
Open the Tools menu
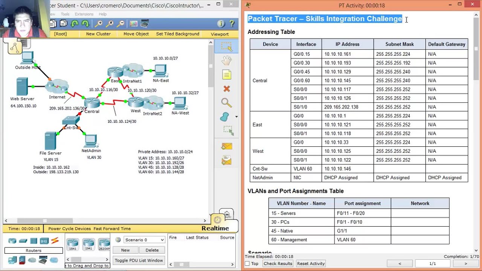tap(65, 14)
